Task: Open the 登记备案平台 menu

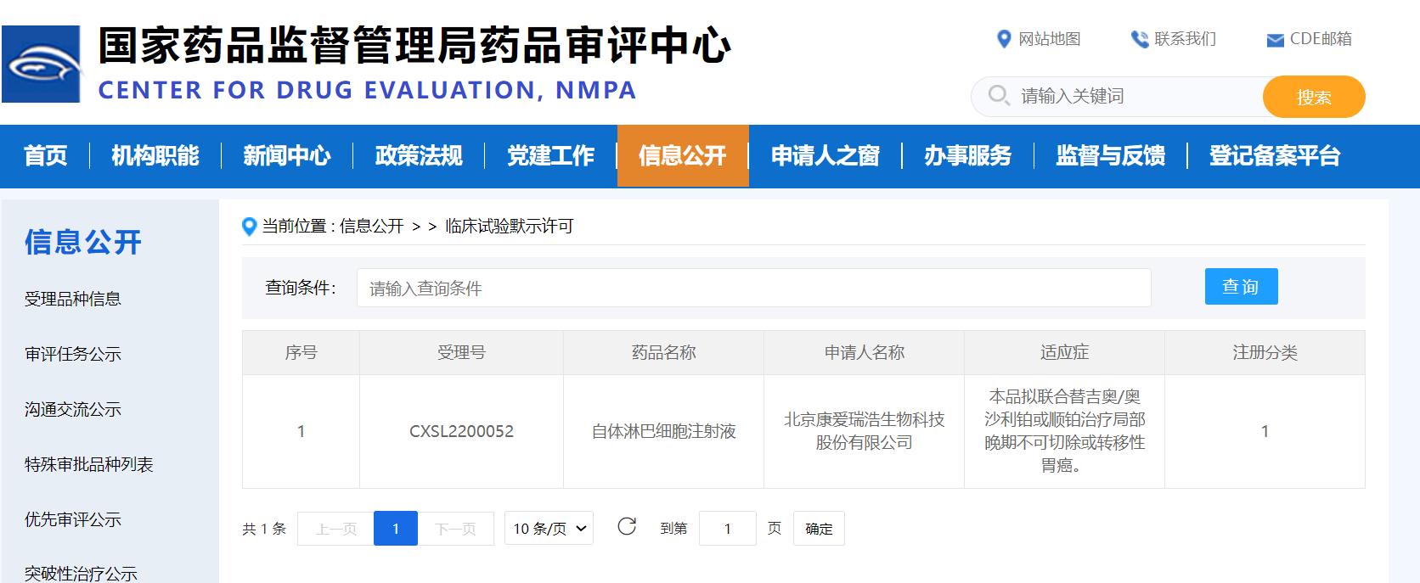Action: pyautogui.click(x=1275, y=155)
